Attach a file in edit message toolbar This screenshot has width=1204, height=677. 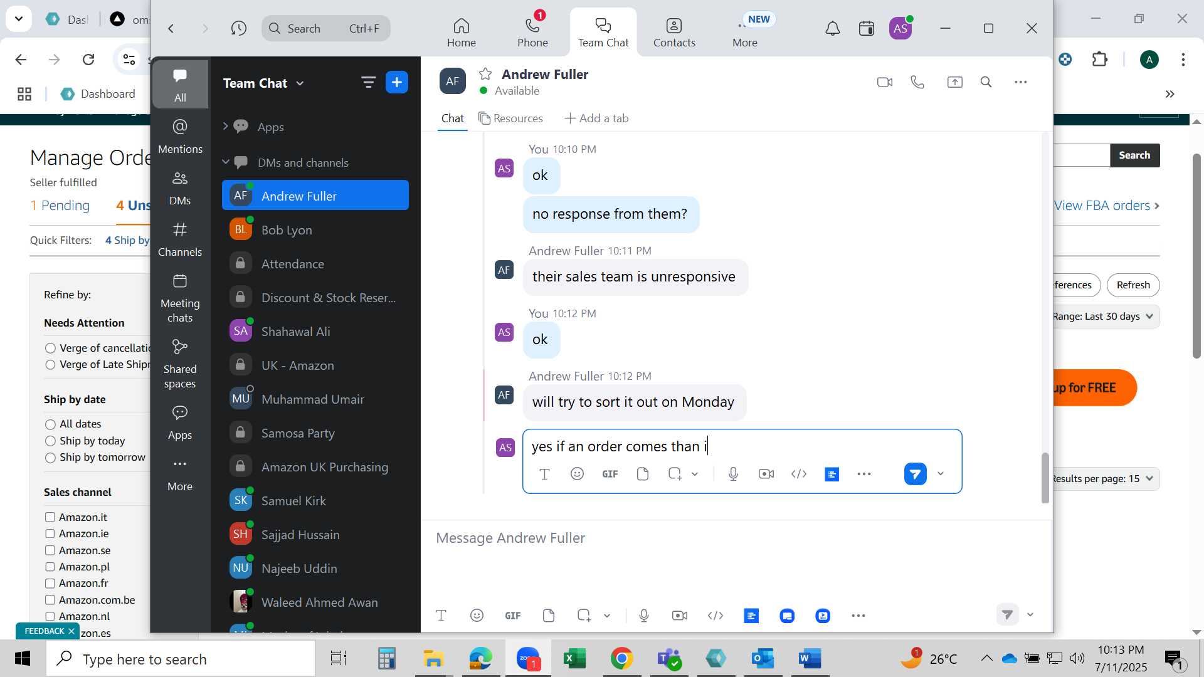pos(642,474)
